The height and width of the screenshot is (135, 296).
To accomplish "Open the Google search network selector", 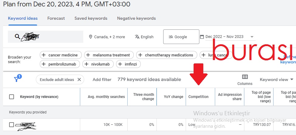I will (181, 37).
